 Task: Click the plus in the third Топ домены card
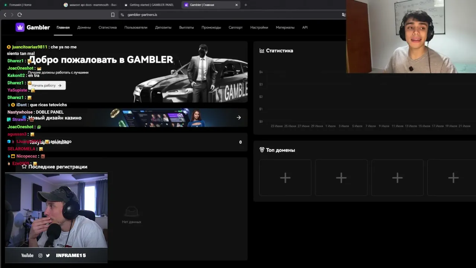point(398,178)
